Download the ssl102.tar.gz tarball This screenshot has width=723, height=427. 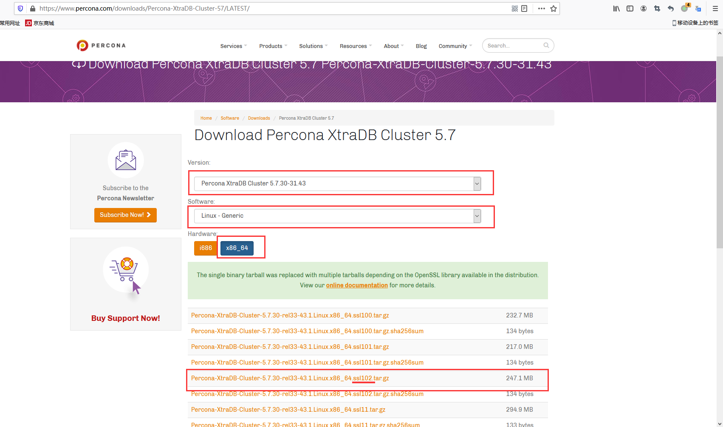click(x=290, y=378)
